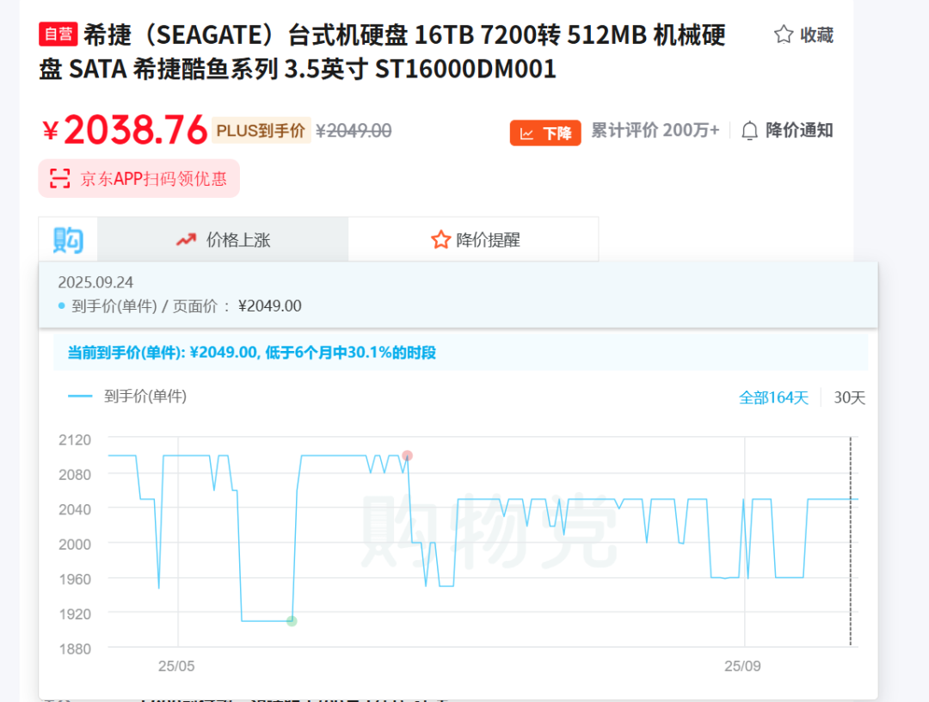Click the tooltip line 到手价(单件) / 页面价

click(180, 306)
